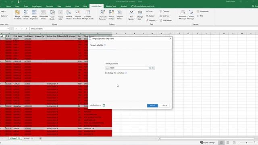Open the Compare Tables tool
Screen dimensions: 258x145
[119, 15]
